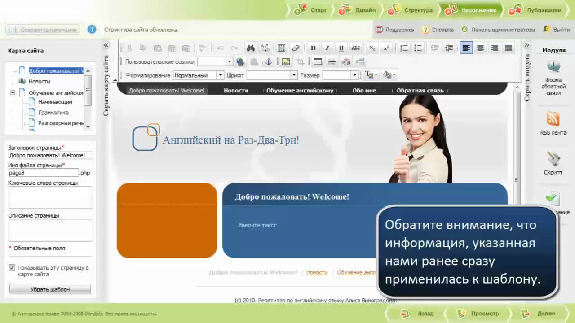Collapse the site map panel chevrons
The height and width of the screenshot is (323, 575).
tap(106, 45)
